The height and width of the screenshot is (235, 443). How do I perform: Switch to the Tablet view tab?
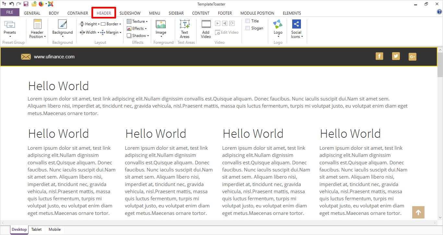[36, 229]
